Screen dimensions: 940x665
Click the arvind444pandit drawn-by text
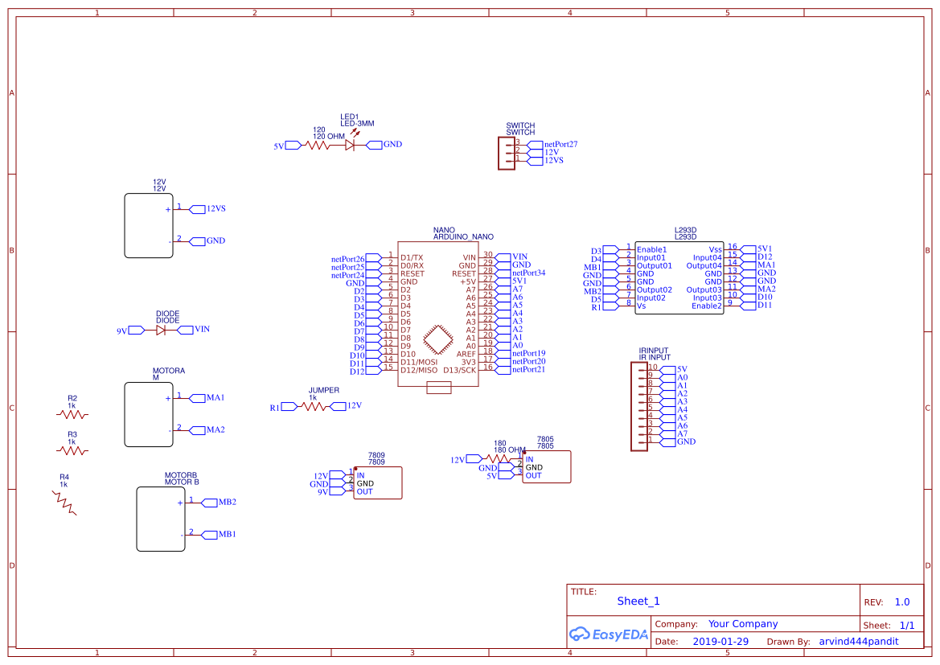(858, 641)
